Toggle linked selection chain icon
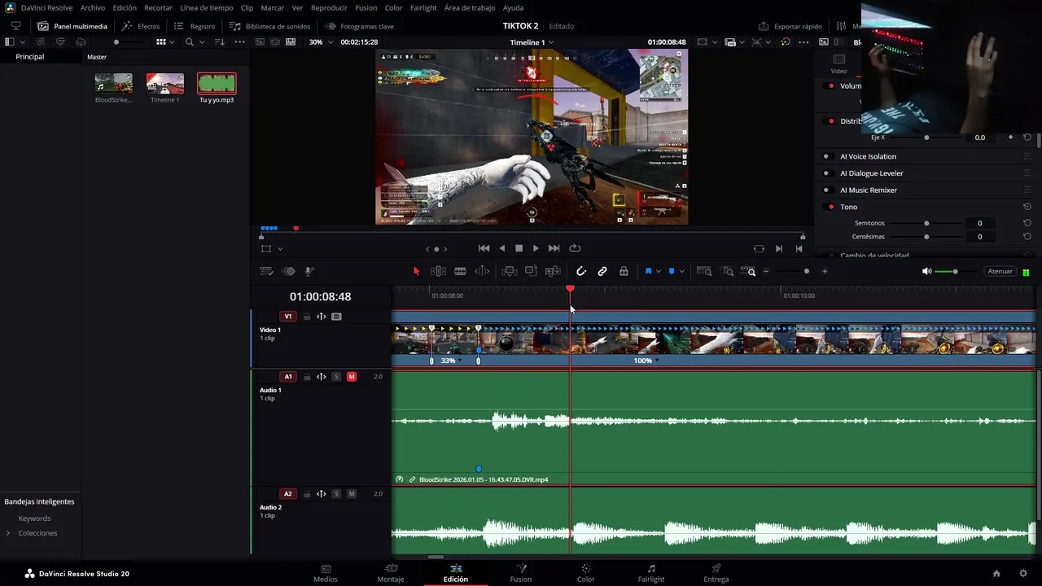 click(x=602, y=271)
